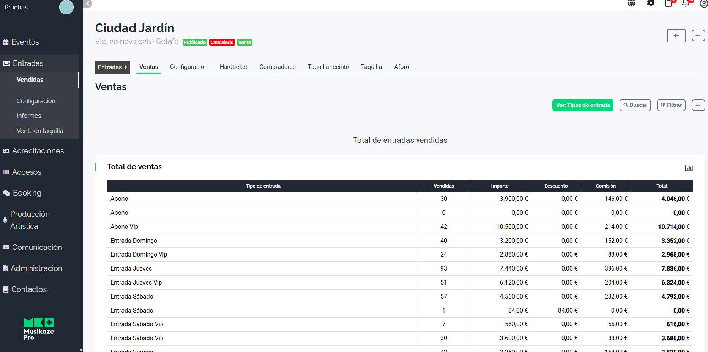This screenshot has height=352, width=708.
Task: Open settings via the gear icon
Action: [651, 3]
